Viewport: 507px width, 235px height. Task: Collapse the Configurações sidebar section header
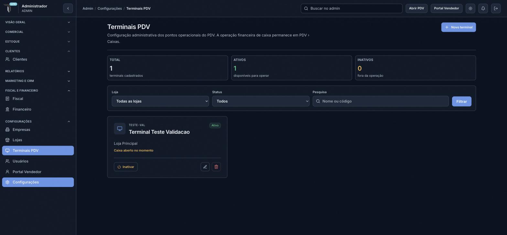pos(38,122)
